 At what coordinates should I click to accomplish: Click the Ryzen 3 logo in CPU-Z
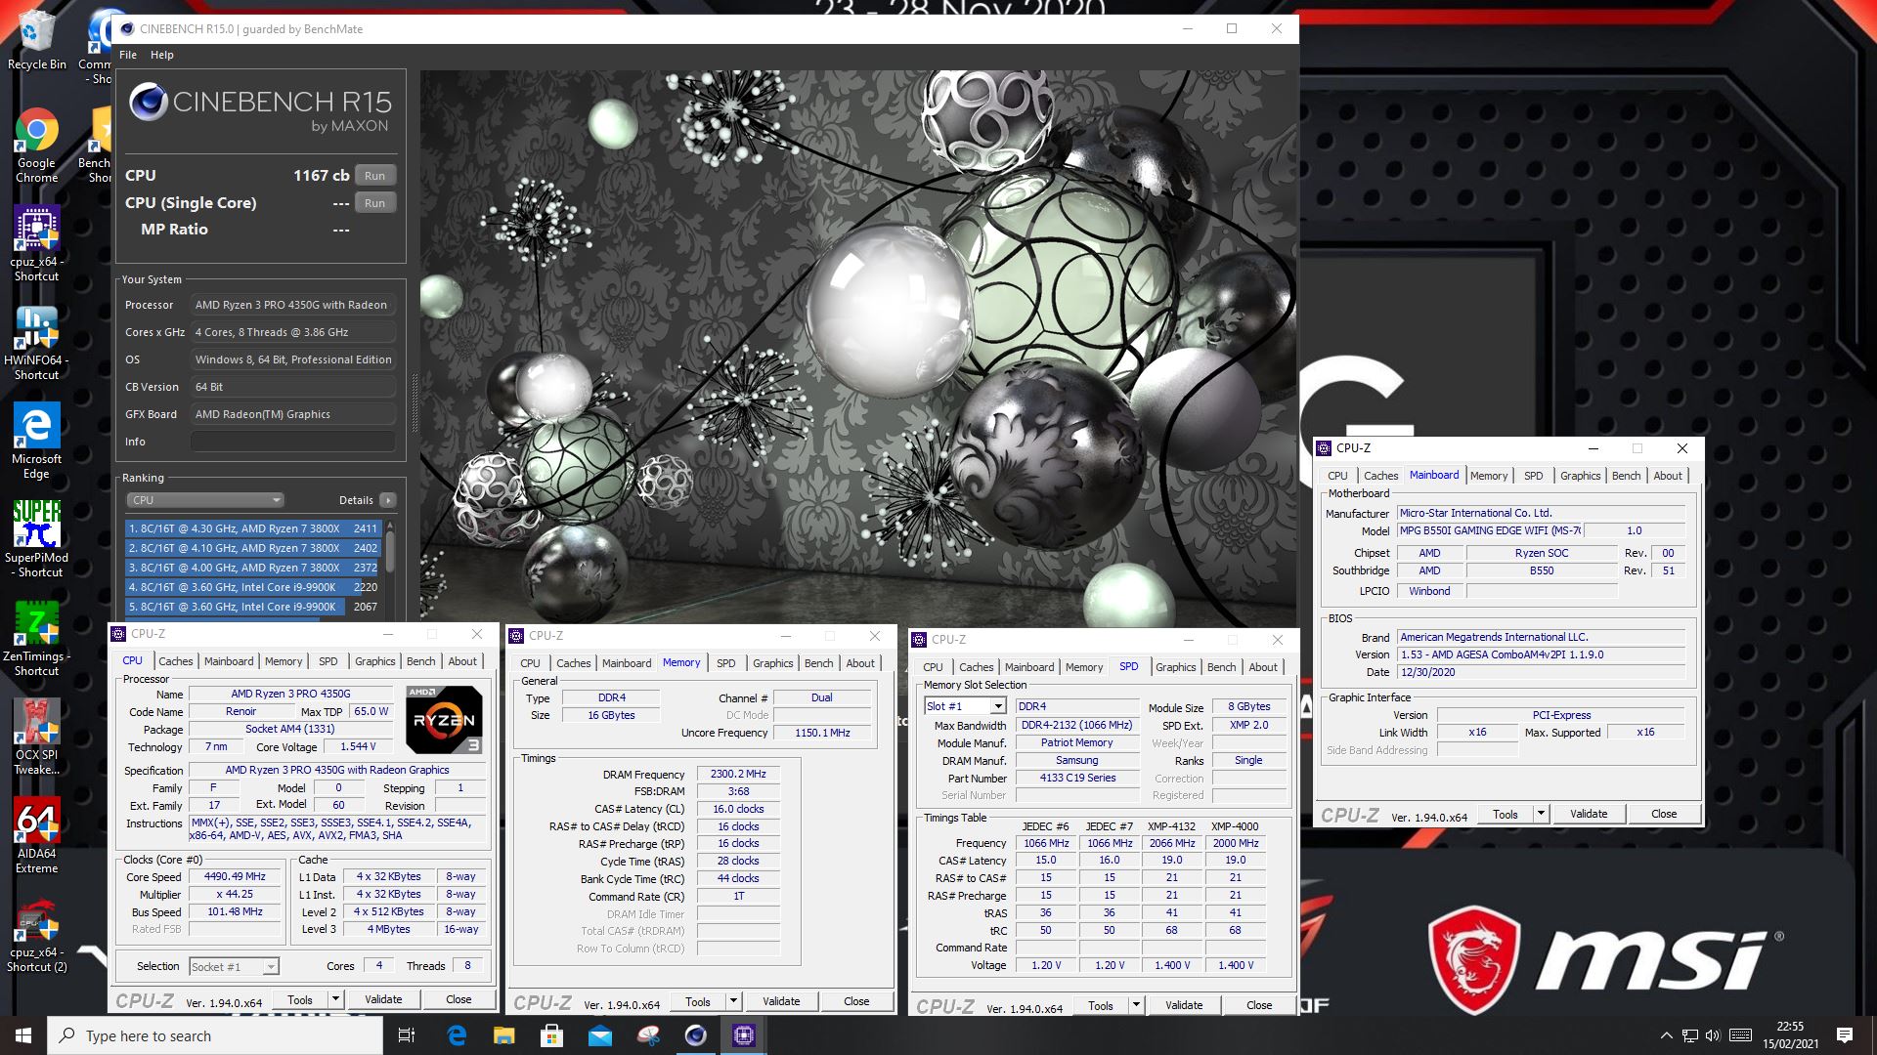click(444, 720)
